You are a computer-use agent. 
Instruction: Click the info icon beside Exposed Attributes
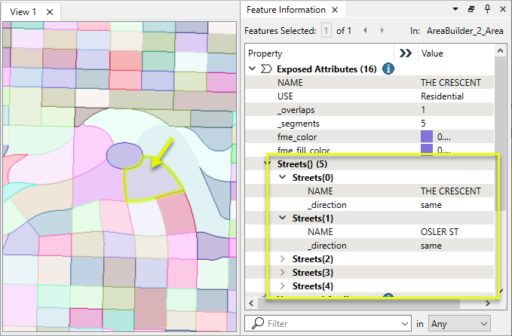pyautogui.click(x=388, y=69)
